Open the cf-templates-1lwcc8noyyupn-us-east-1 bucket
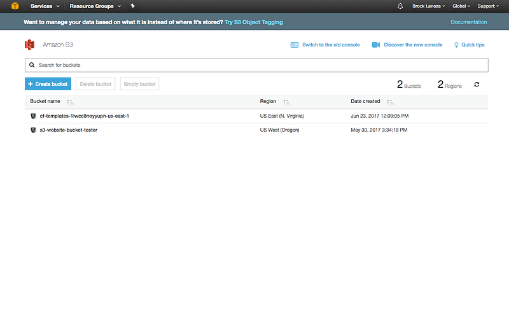Screen dimensions: 509x332 point(85,116)
